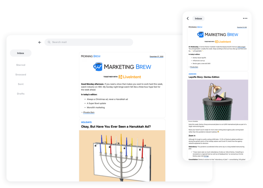This screenshot has width=263, height=188.
Task: Click the trash can lamp image
Action: 218,100
